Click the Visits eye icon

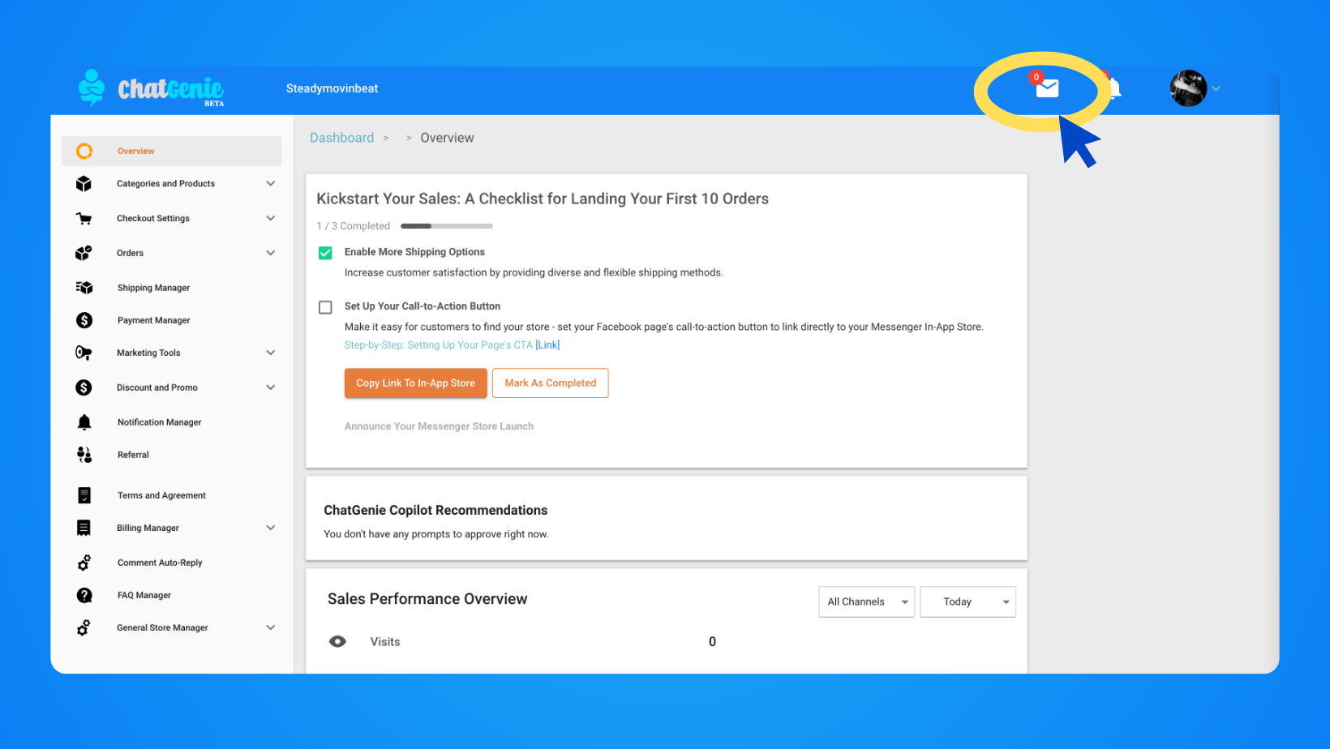click(337, 641)
